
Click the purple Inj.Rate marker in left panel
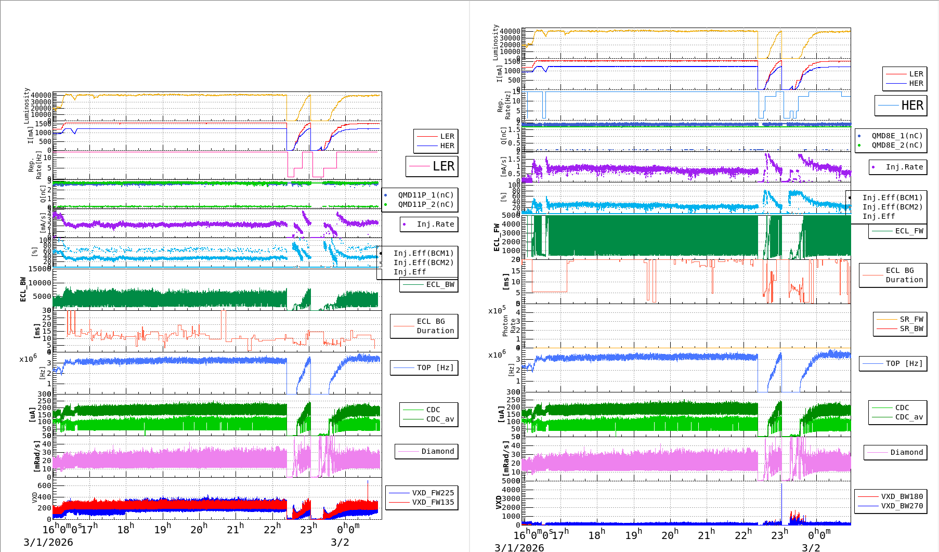404,225
